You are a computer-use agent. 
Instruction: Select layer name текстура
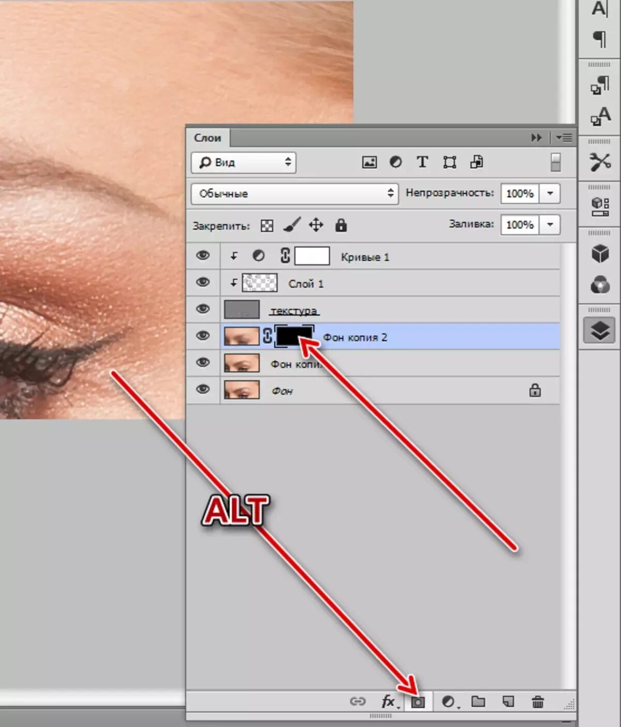coord(294,311)
